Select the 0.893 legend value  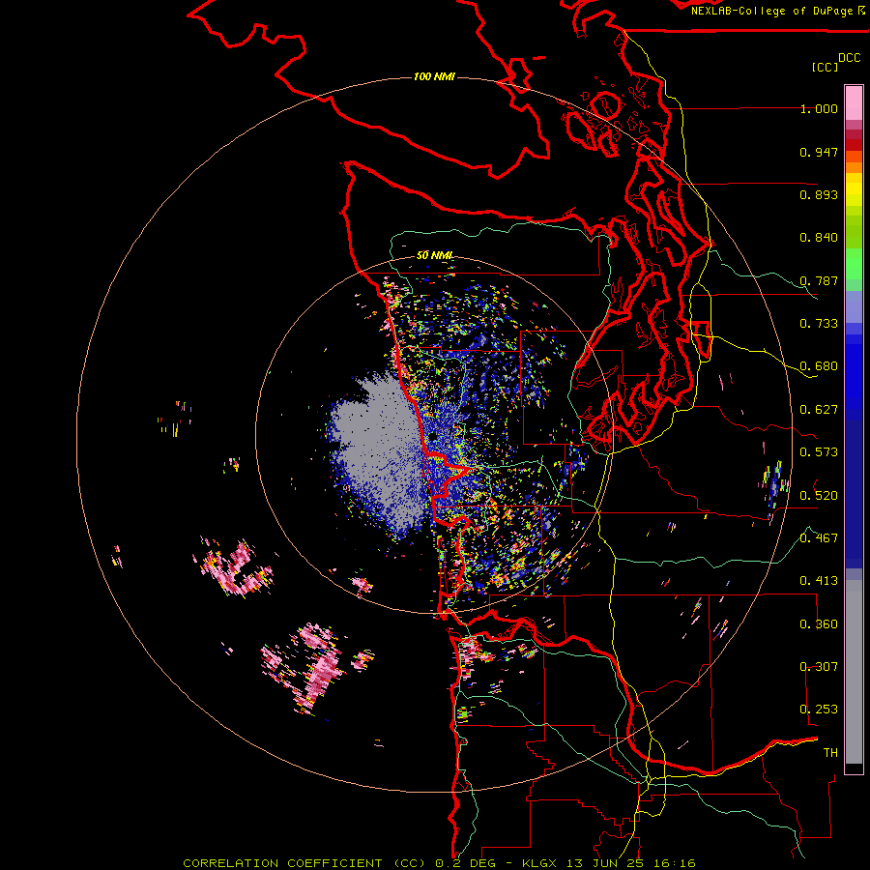coord(819,194)
